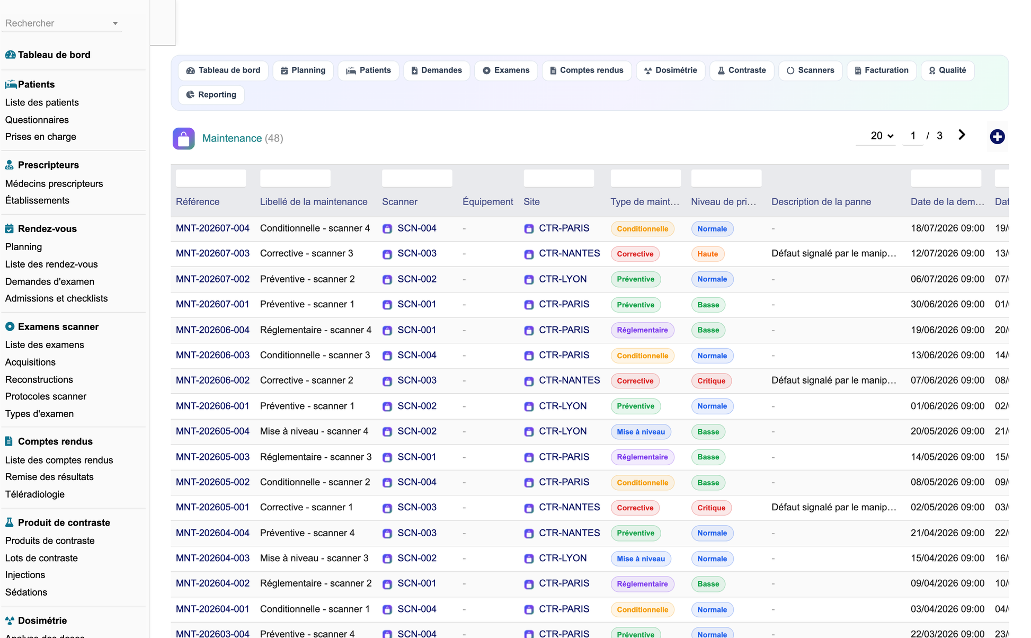
Task: Open Liste des patients in sidebar
Action: tap(42, 102)
